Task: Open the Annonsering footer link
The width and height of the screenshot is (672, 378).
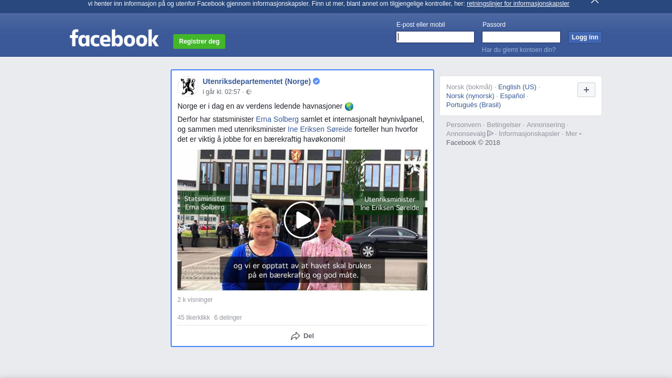Action: [546, 125]
